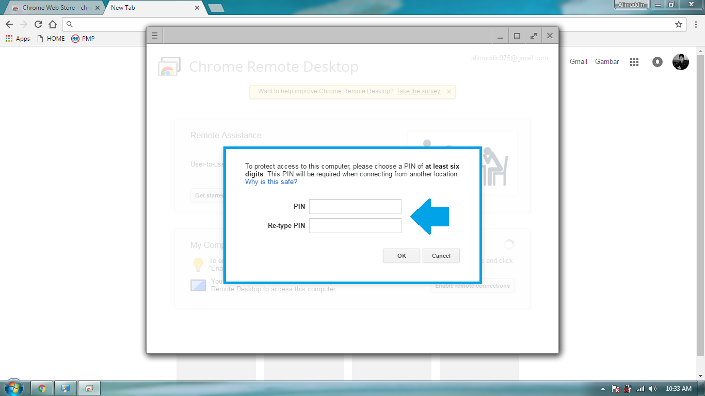Viewport: 705px width, 396px height.
Task: Open Google notifications bell
Action: click(658, 62)
